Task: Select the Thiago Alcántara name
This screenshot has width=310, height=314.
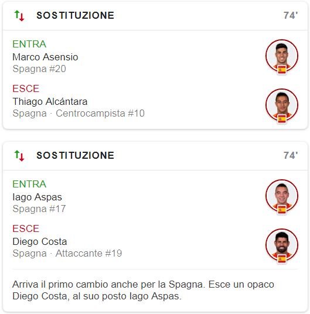Action: [x=50, y=101]
